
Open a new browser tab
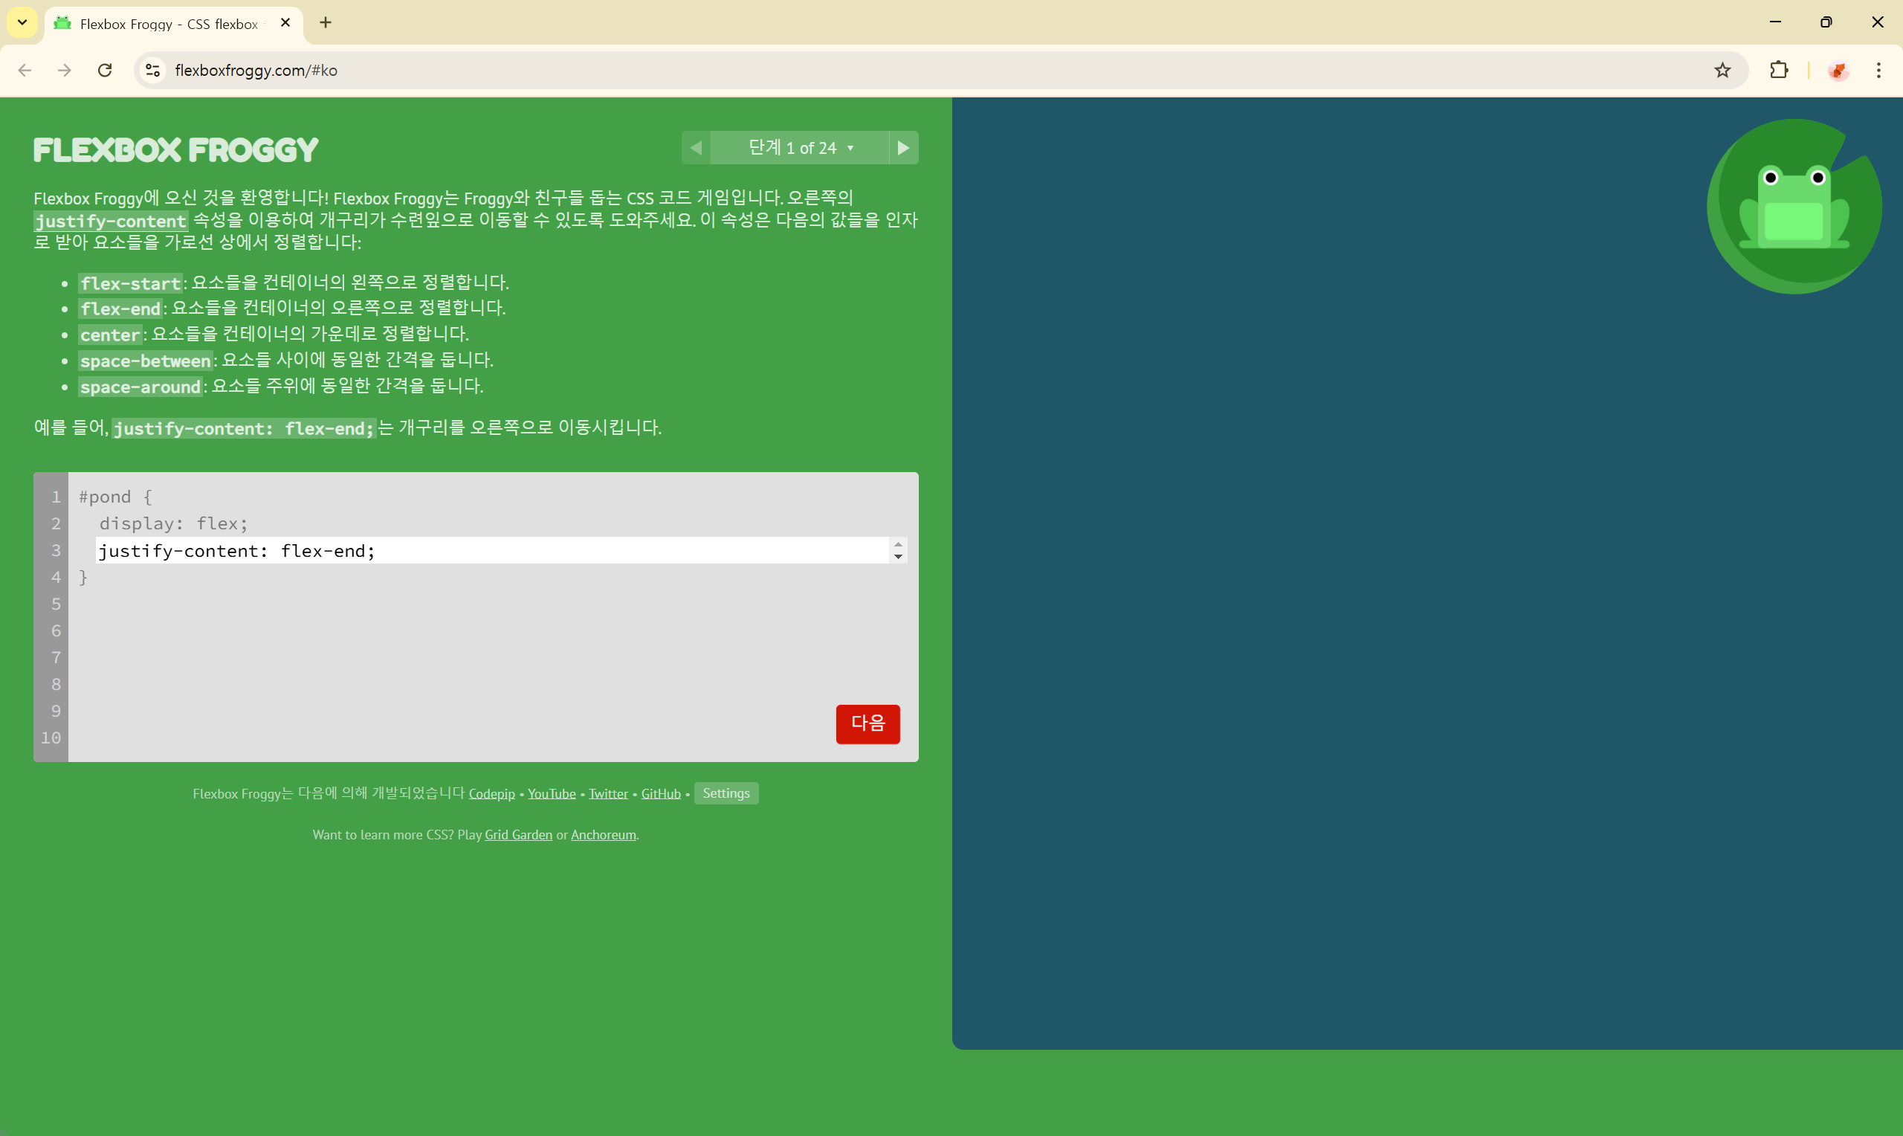click(x=325, y=23)
